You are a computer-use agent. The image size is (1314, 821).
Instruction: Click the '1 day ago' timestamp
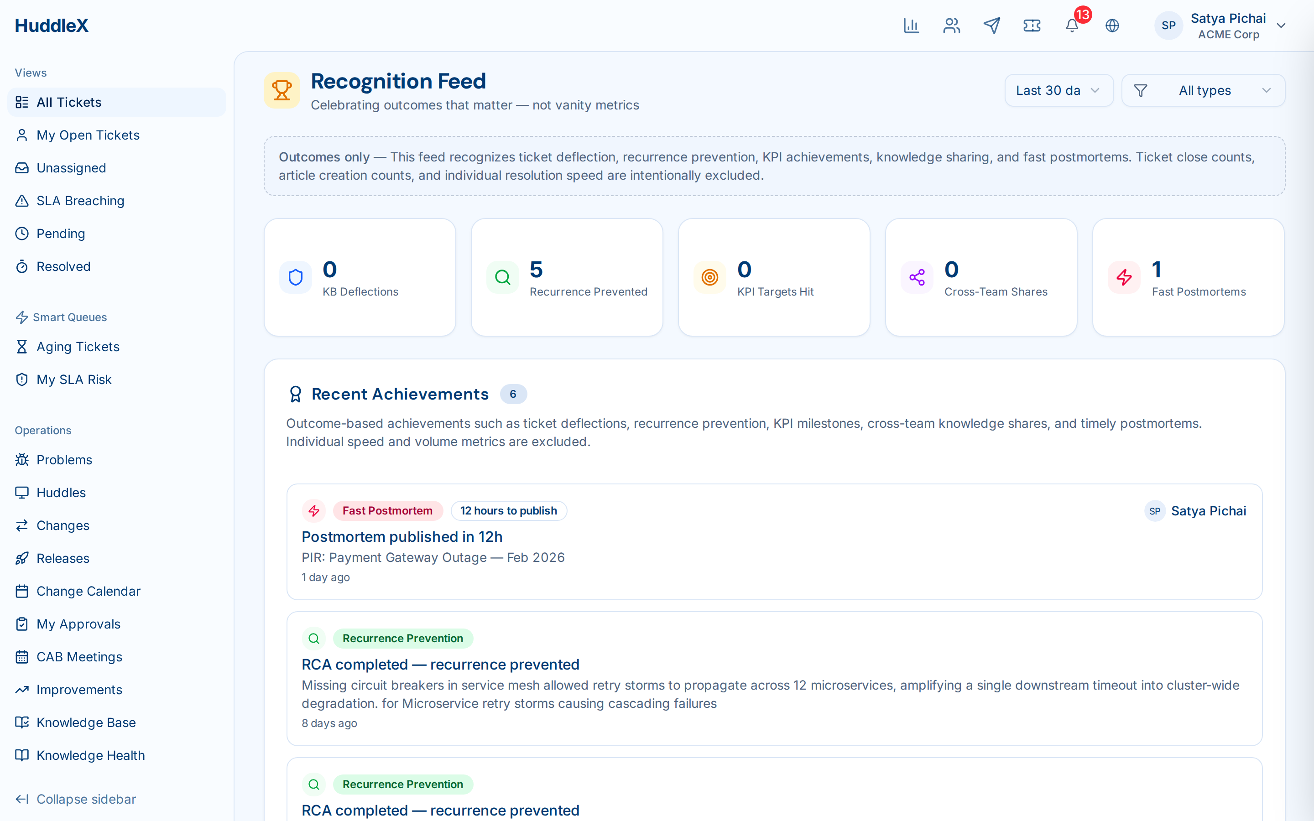326,577
